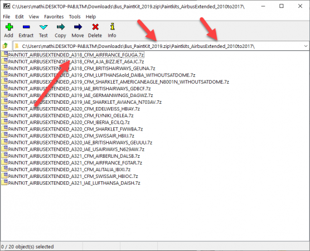Click the archive icon of LUFTHANSA_DAISH.7z
Image resolution: width=310 pixels, height=251 pixels.
pos(4,182)
